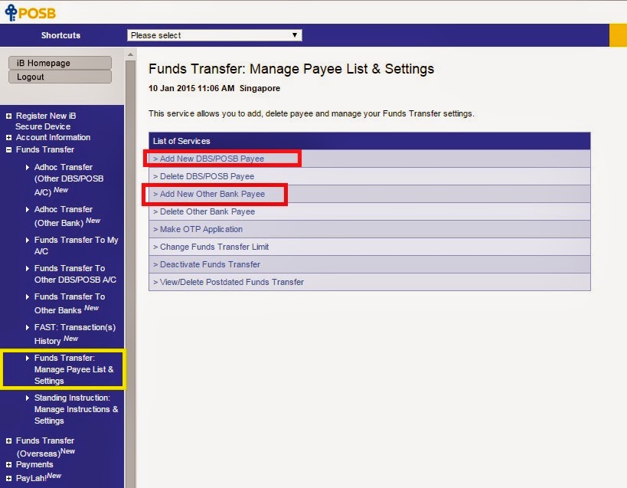Open Standing Instruction: Manage Instructions & Settings
Screen dimensions: 627x488
76,409
